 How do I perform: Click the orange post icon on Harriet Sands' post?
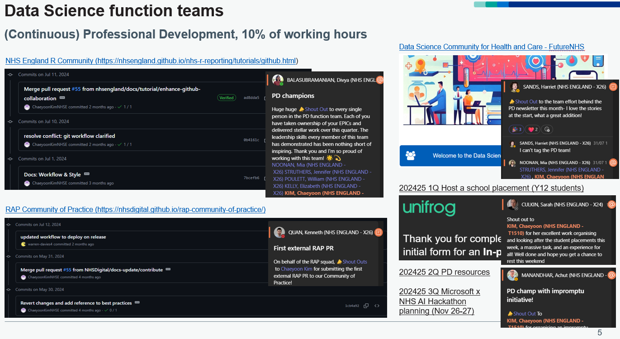[613, 86]
